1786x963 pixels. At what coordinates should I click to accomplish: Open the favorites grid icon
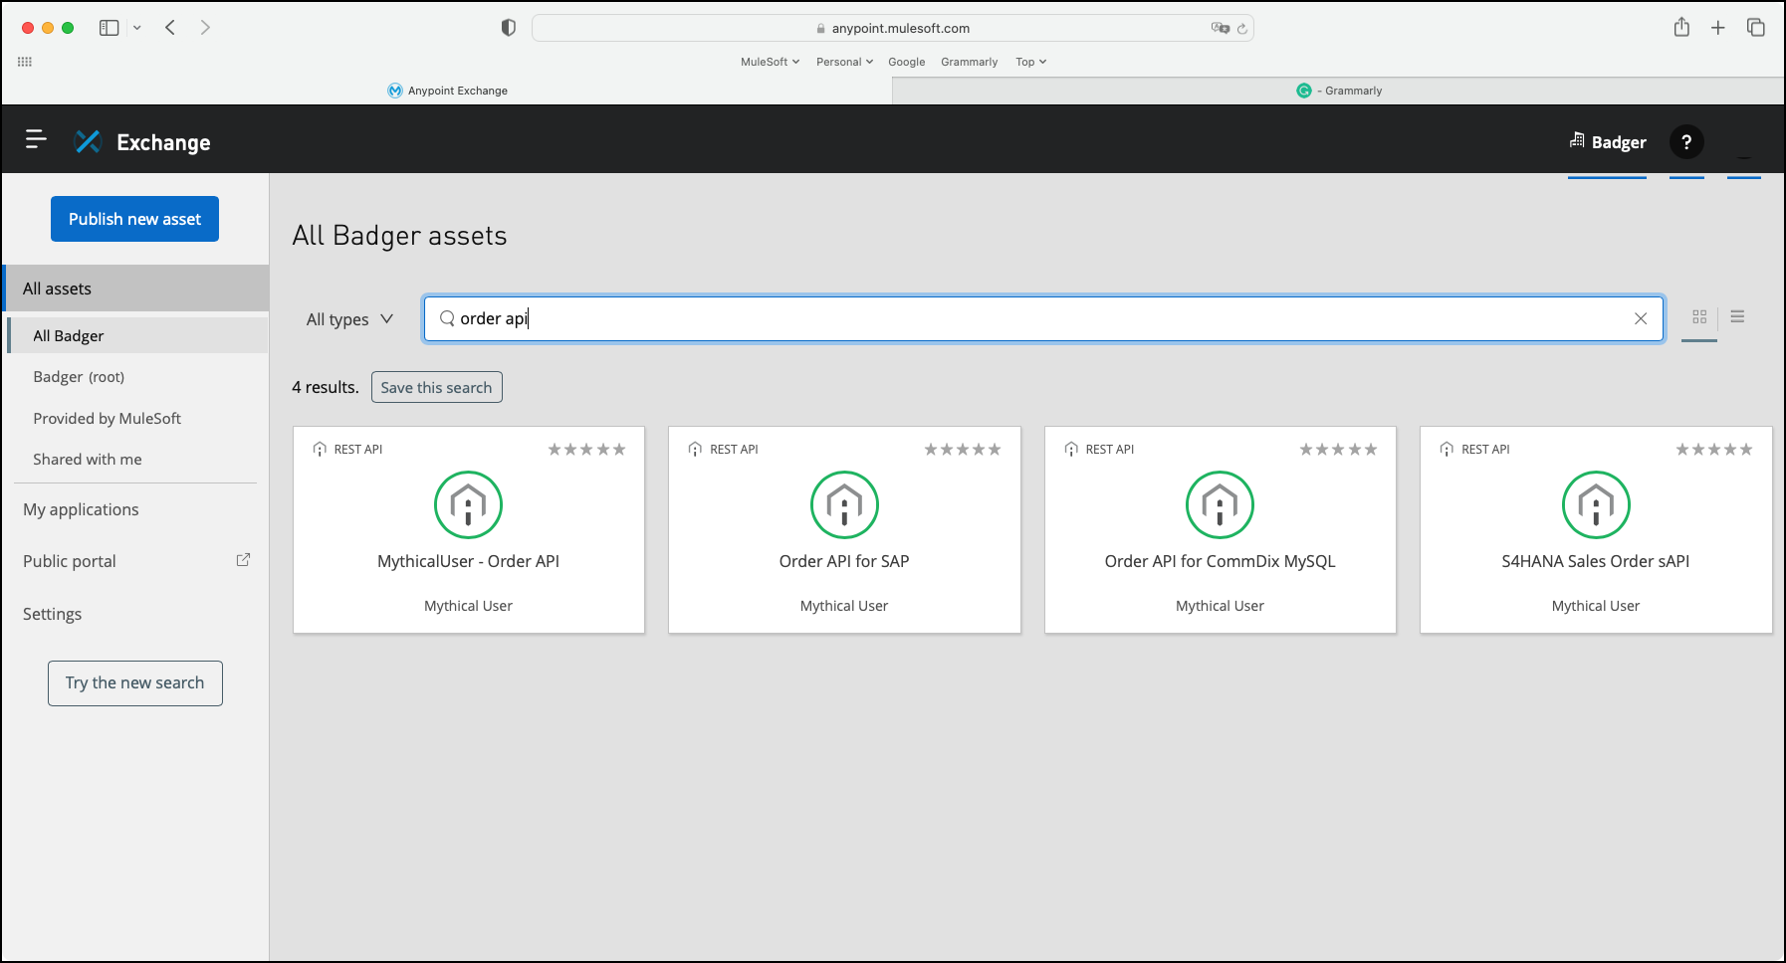coord(25,62)
